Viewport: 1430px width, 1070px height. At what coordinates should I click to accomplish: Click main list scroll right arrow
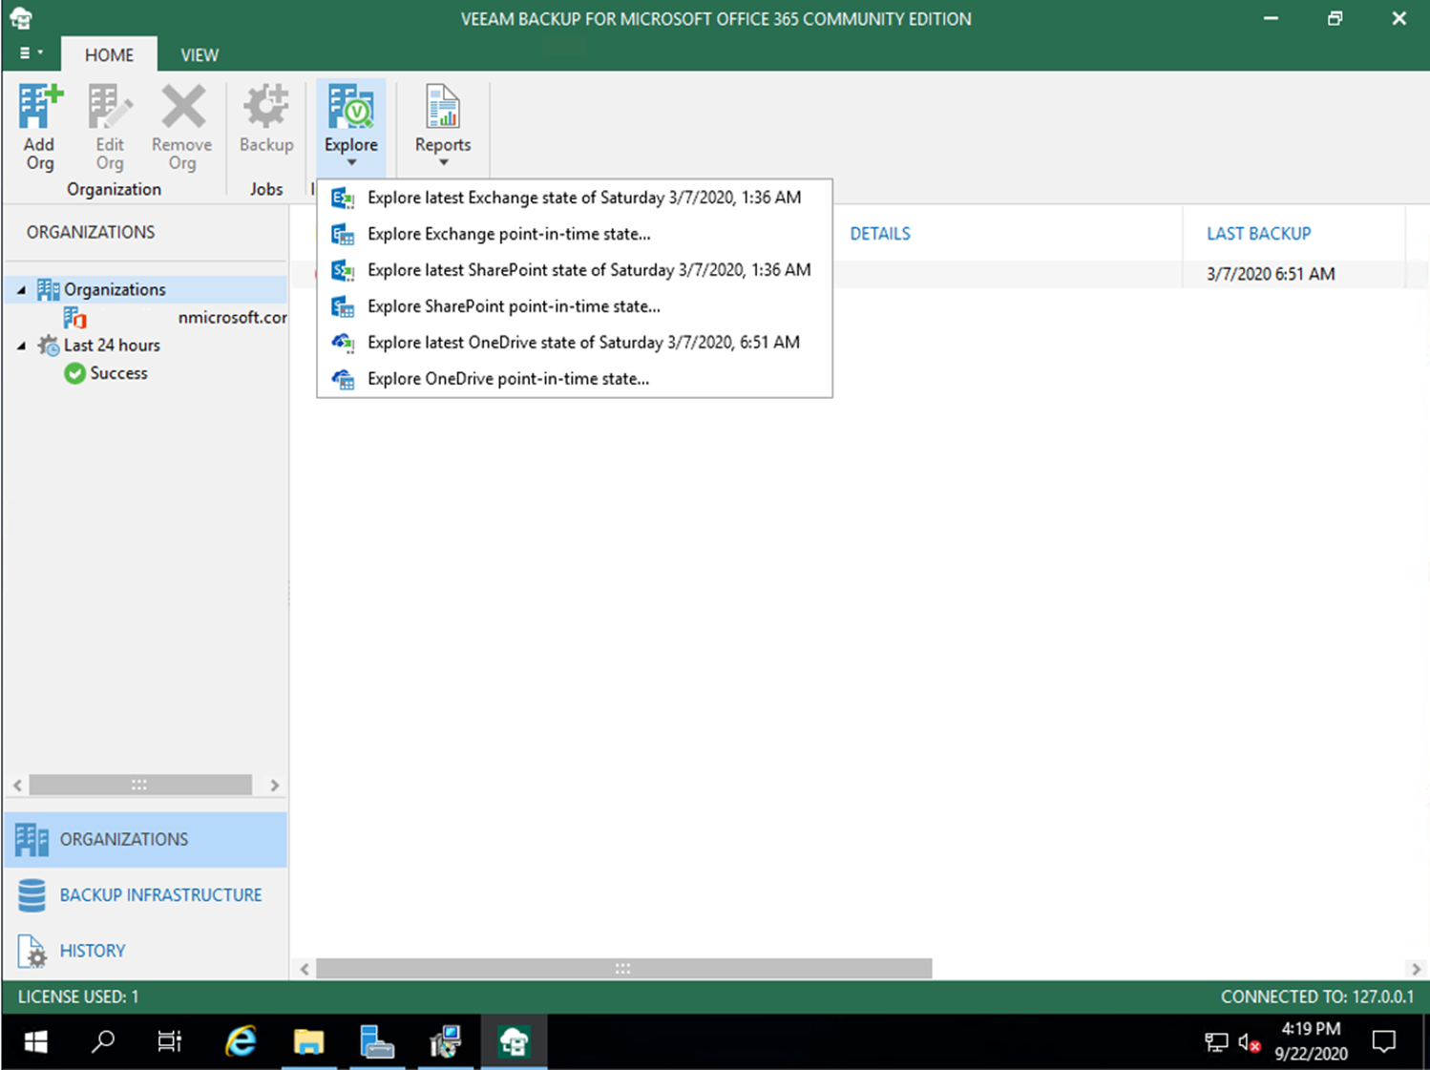[1416, 969]
